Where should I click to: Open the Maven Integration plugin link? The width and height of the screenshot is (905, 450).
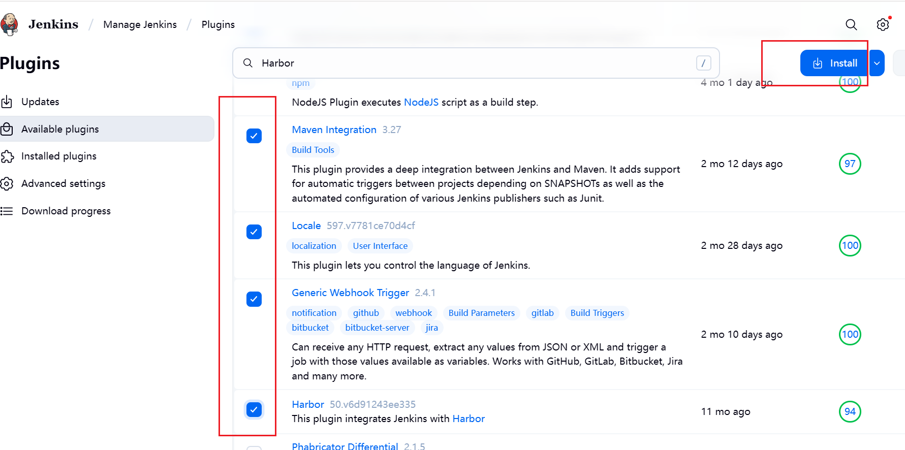pyautogui.click(x=334, y=130)
